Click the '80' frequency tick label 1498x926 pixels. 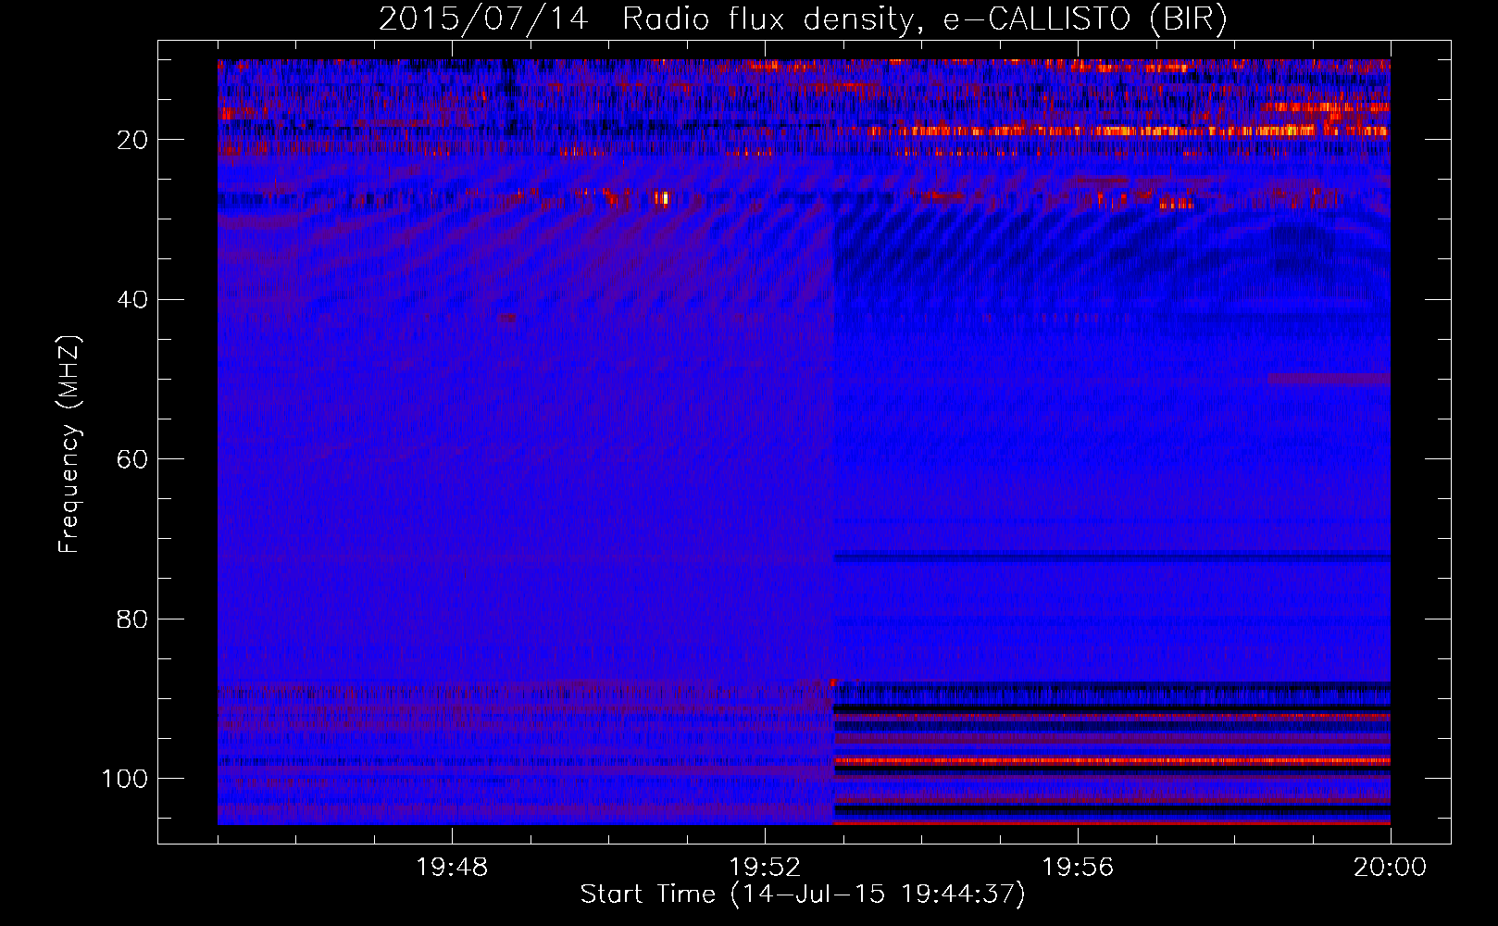(x=132, y=619)
